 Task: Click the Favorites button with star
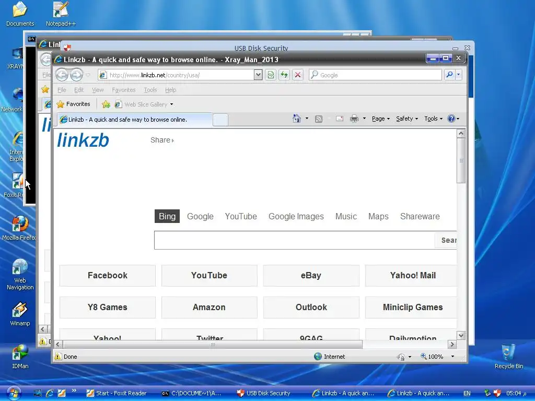(x=74, y=104)
